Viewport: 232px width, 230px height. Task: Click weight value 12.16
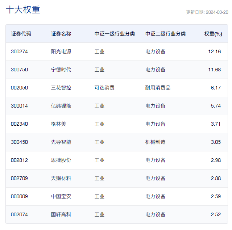point(215,51)
